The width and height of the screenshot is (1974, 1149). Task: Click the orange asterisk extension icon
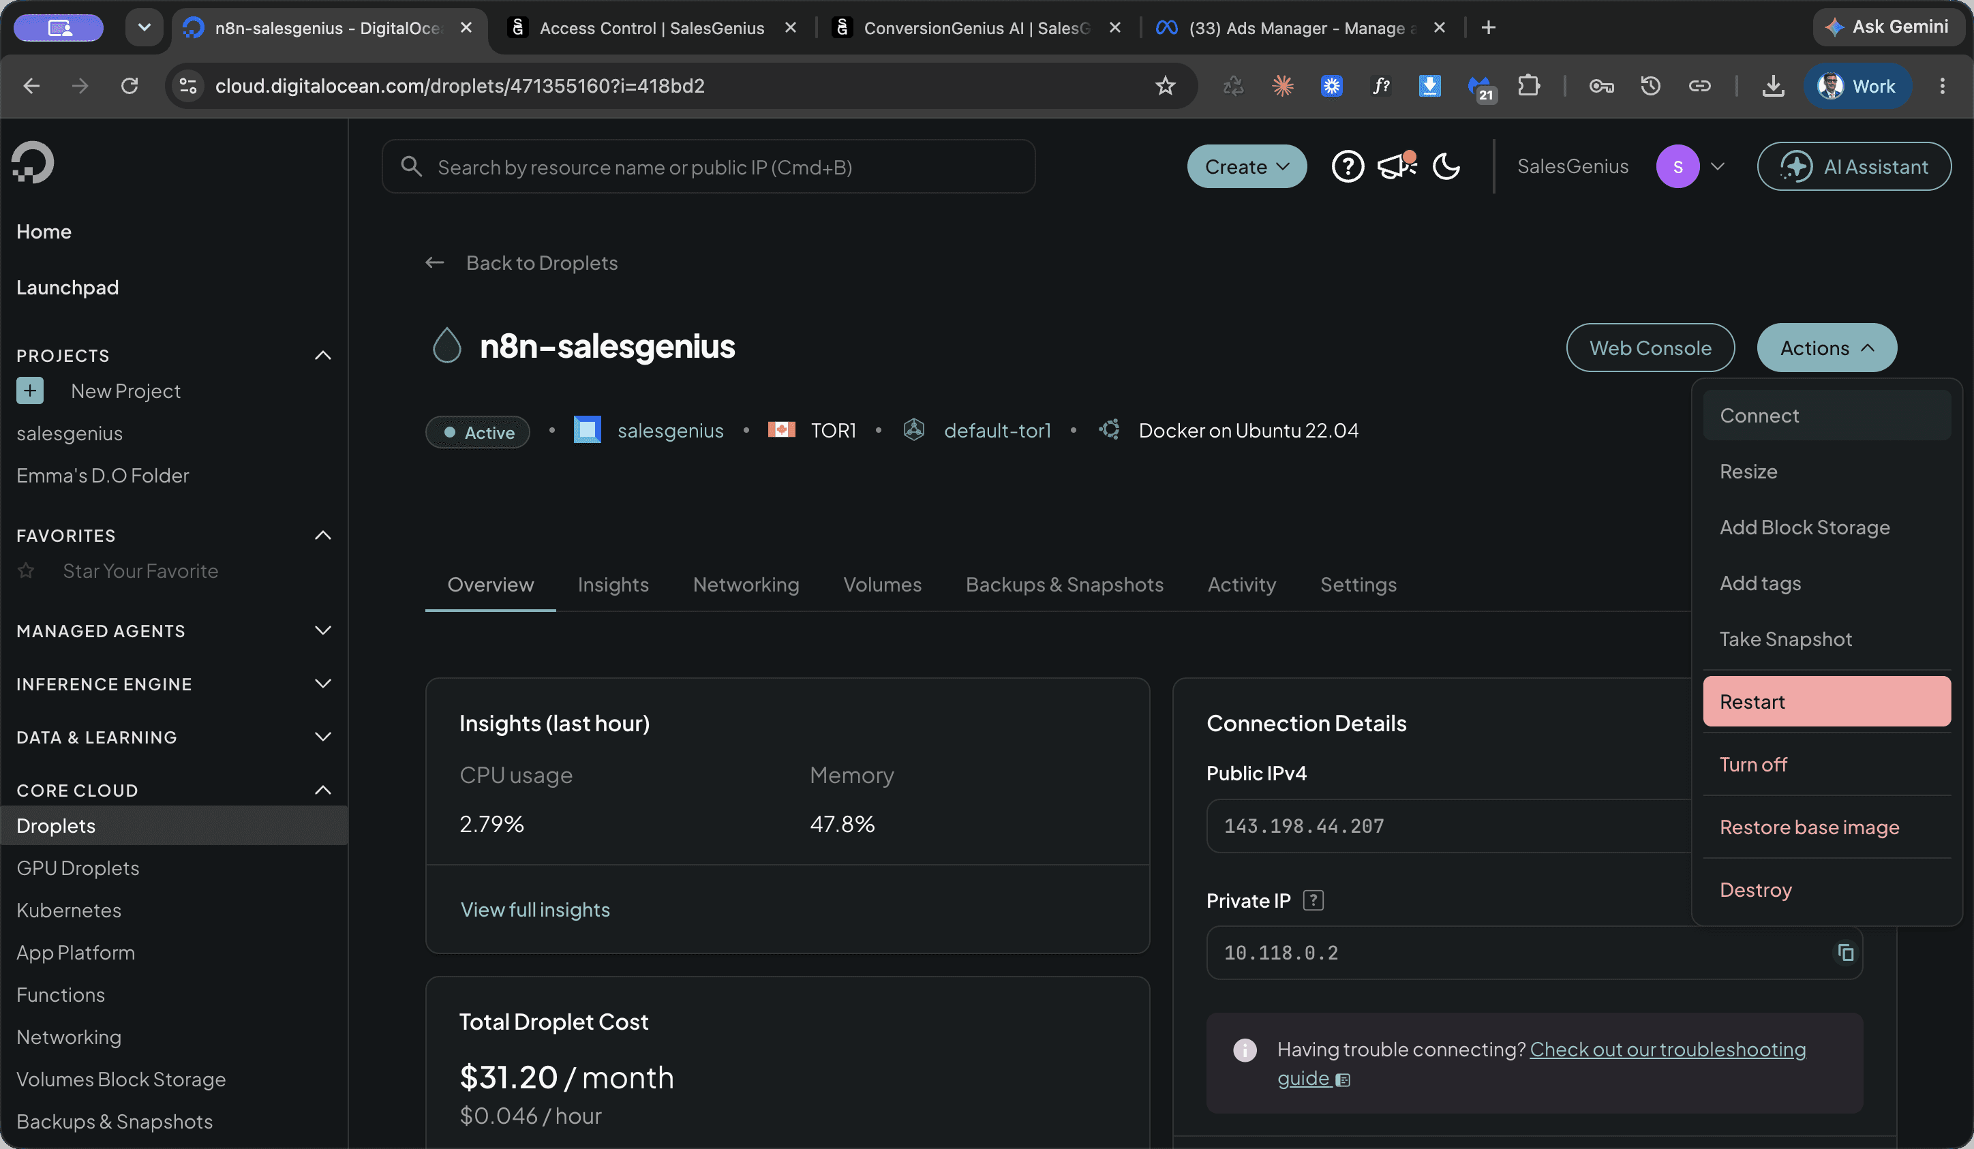click(x=1282, y=85)
